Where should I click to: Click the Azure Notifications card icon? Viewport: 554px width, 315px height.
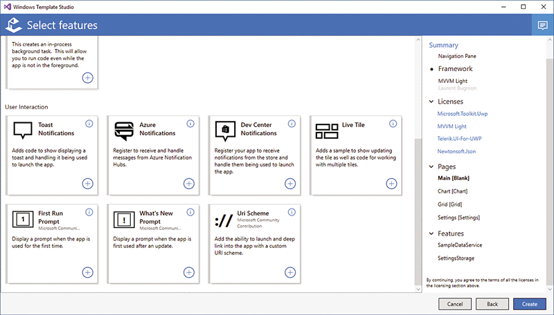click(124, 131)
